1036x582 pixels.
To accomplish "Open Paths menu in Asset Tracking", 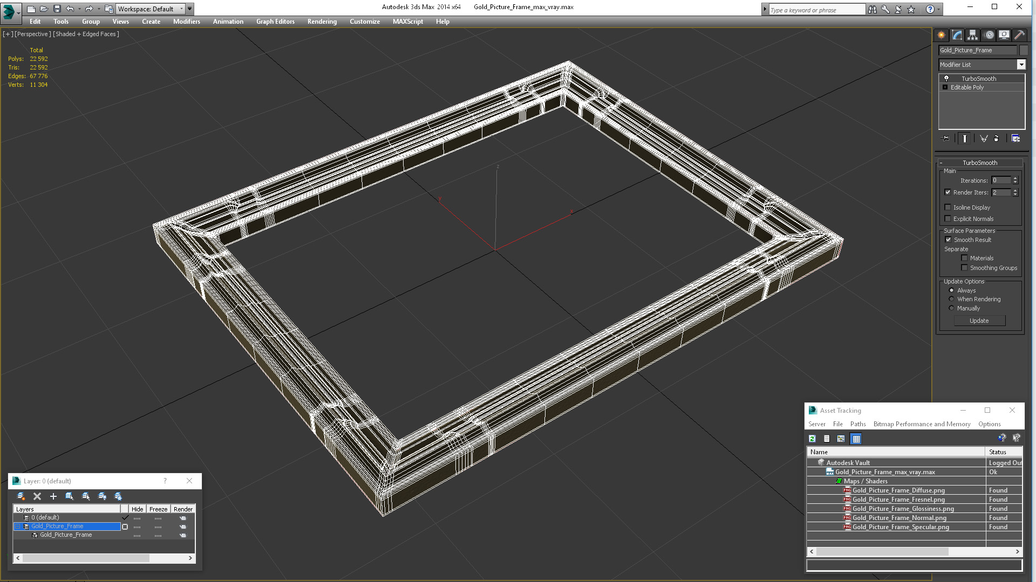I will (x=857, y=424).
